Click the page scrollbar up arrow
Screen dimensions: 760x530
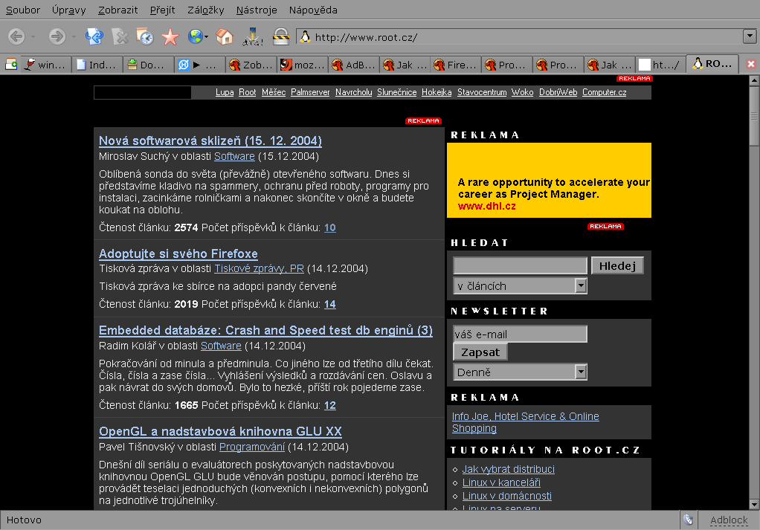coord(754,81)
